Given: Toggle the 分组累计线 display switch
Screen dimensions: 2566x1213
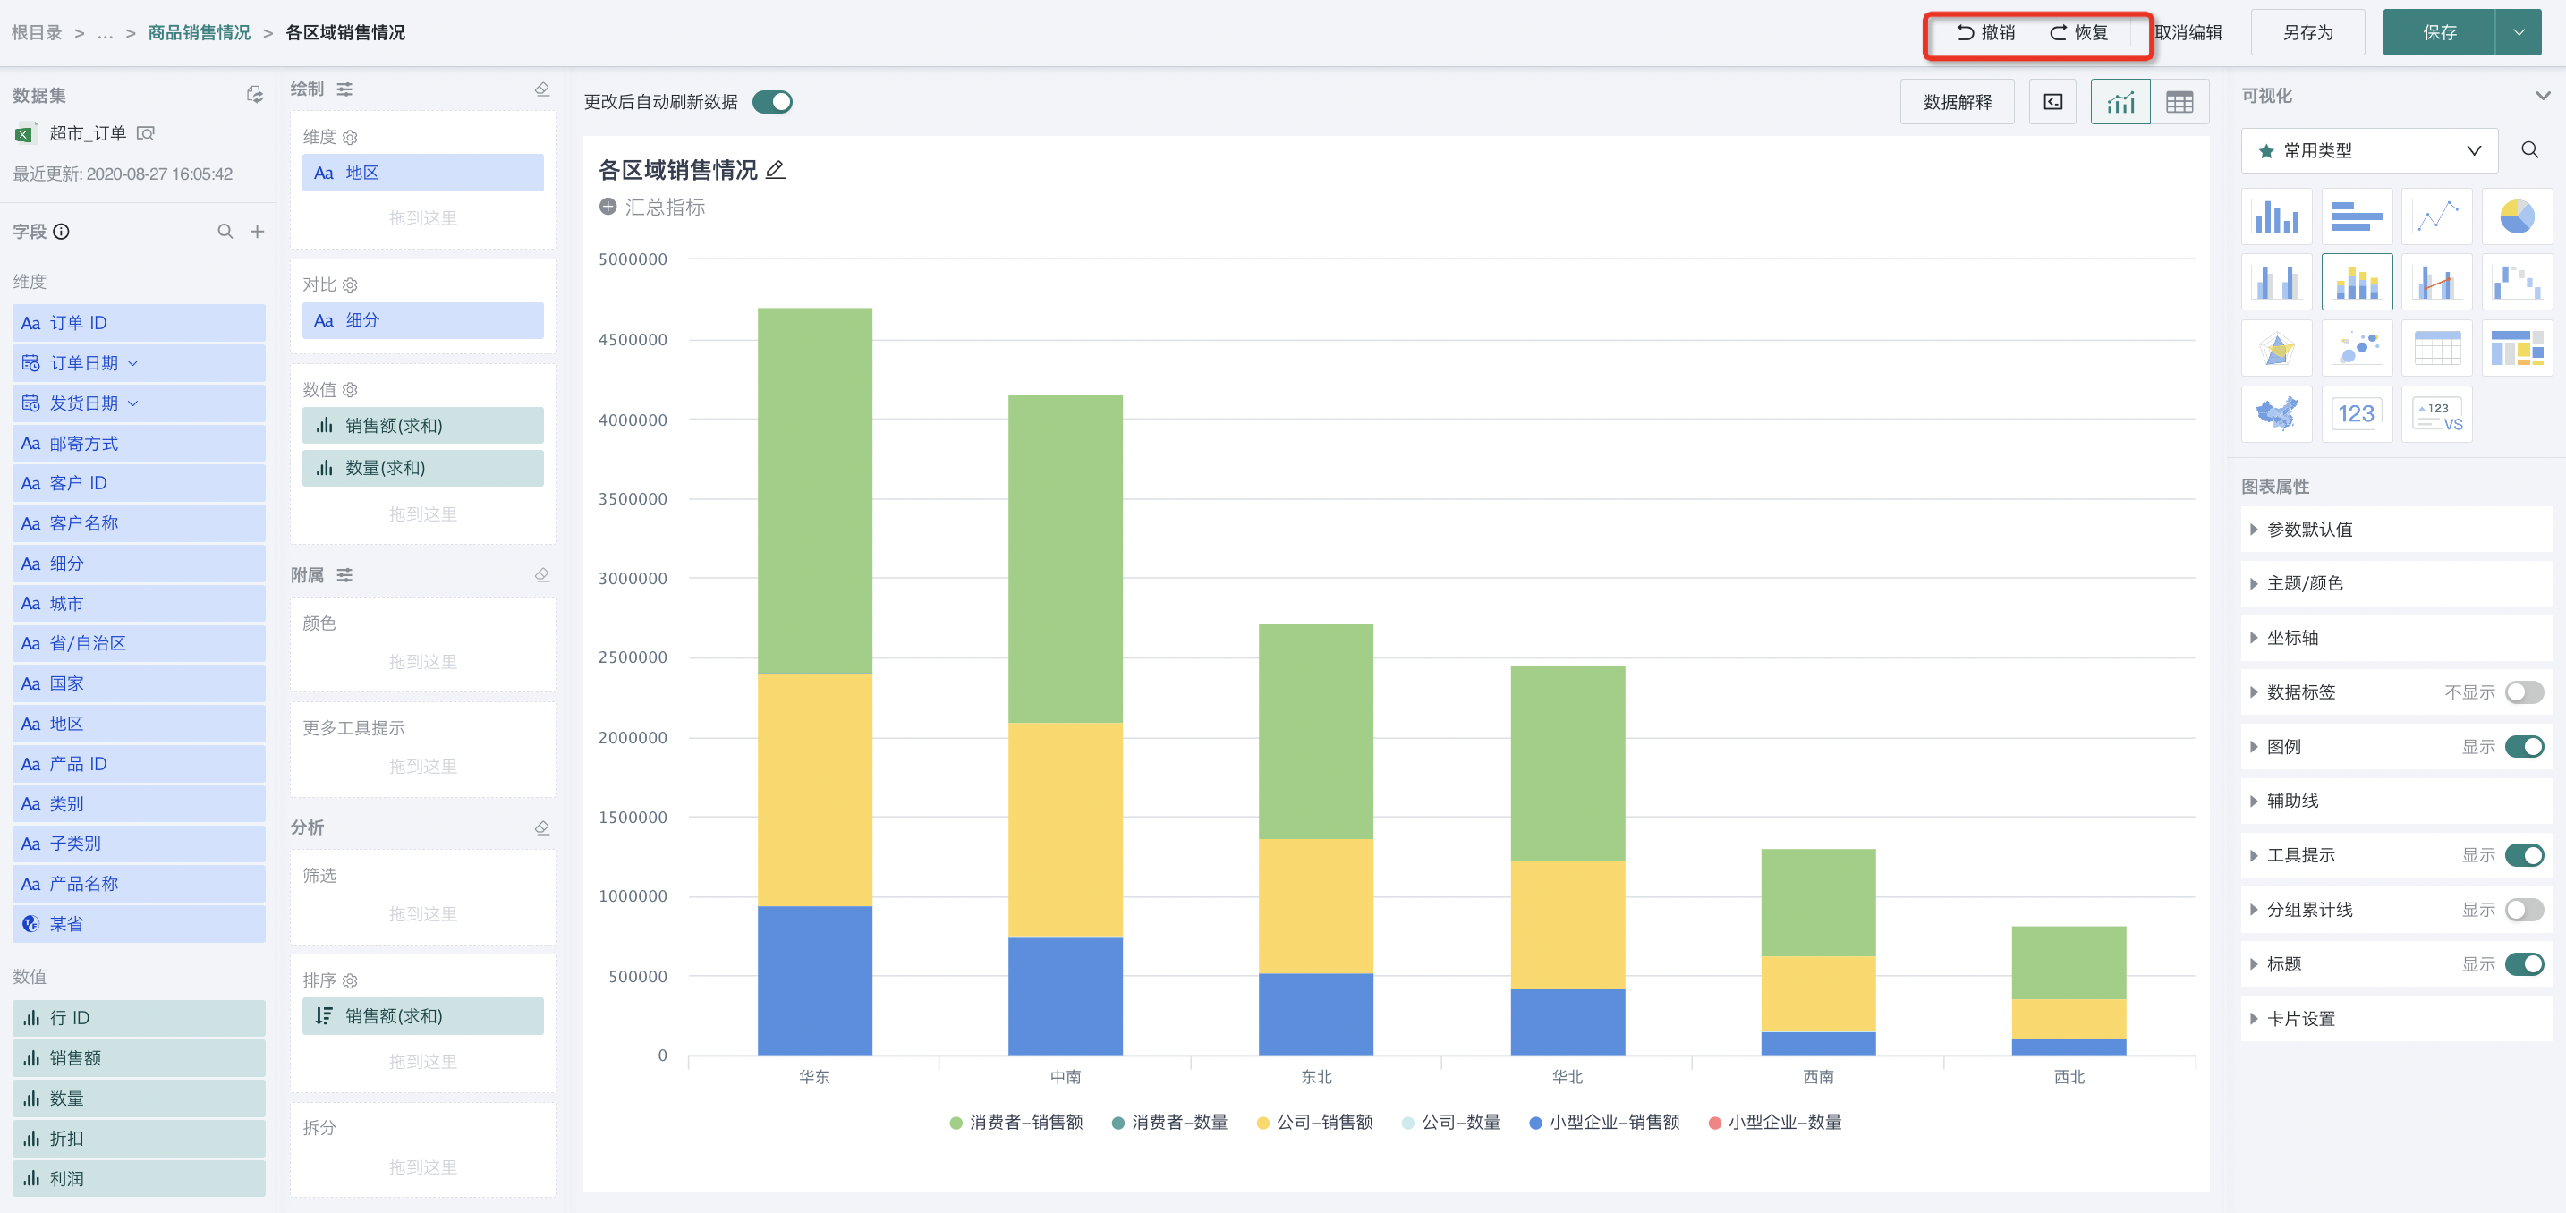Looking at the screenshot, I should (x=2524, y=911).
